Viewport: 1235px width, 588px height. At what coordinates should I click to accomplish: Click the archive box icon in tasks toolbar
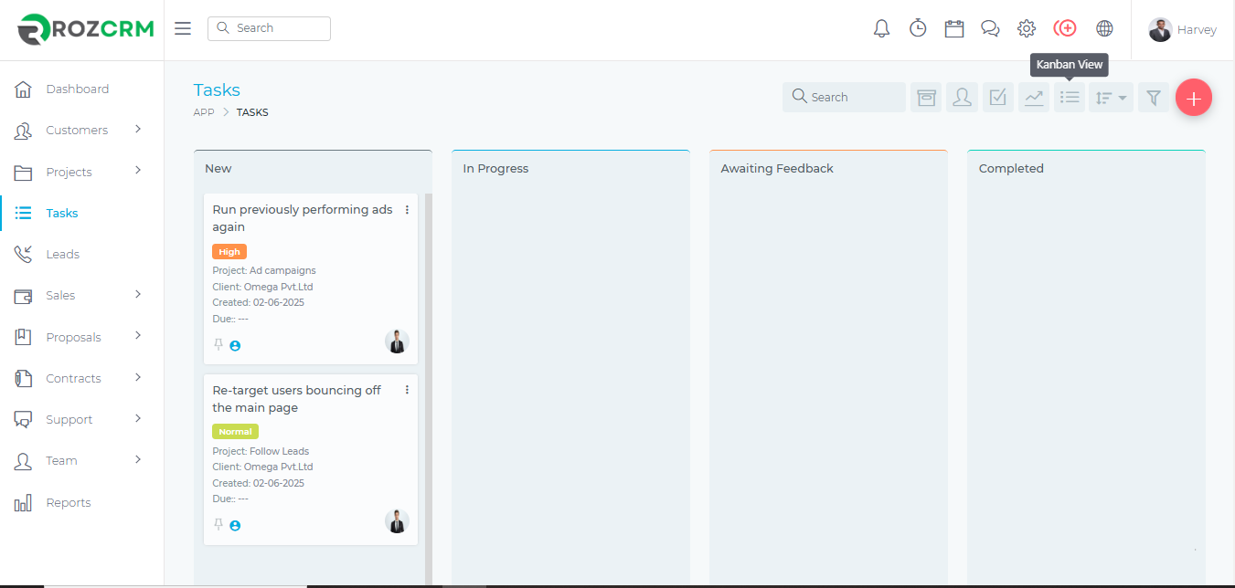926,97
